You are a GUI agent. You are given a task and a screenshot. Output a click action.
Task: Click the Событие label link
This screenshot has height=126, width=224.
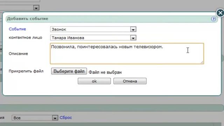[x=17, y=29]
